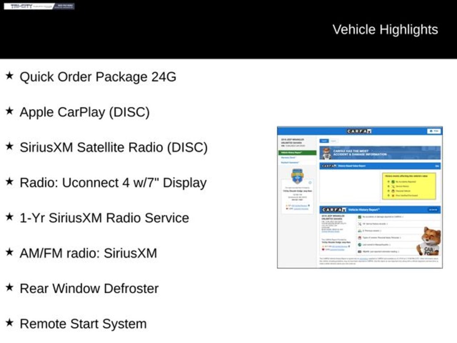Click SiriusXM Satellite Radio (DISC) item
Screen dimensions: 457x343
click(x=113, y=147)
